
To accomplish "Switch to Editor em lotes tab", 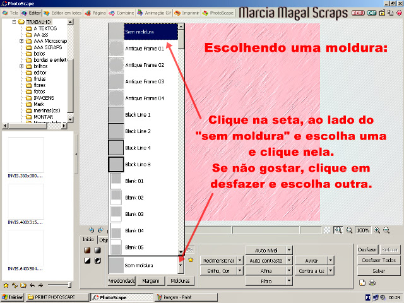I will [62, 13].
